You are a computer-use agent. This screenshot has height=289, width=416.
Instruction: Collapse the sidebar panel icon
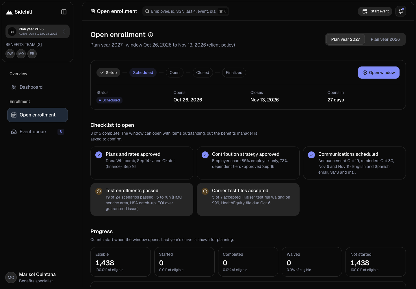(64, 12)
